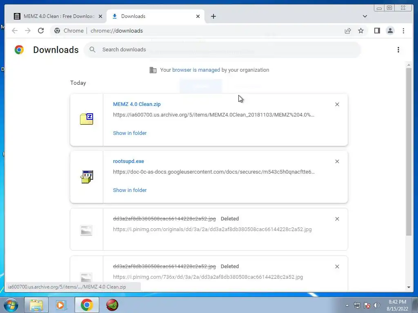This screenshot has width=418, height=313.
Task: Open the profile avatar button
Action: [x=390, y=31]
